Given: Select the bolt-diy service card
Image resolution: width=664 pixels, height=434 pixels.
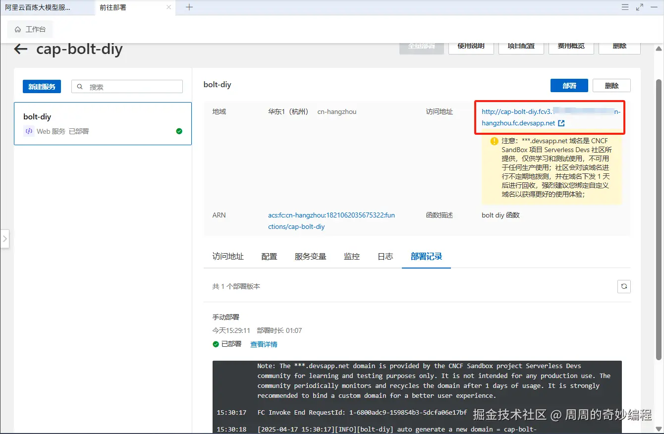Looking at the screenshot, I should (x=103, y=124).
